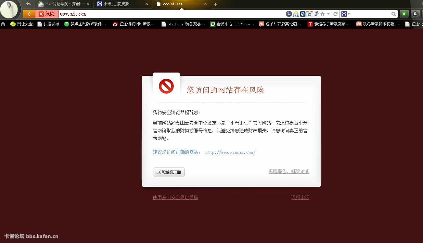423x243 pixels.
Task: Reload the page with the refresh icon
Action: click(x=336, y=14)
